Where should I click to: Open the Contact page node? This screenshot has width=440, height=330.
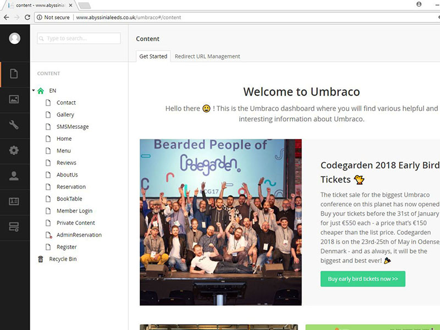pyautogui.click(x=66, y=103)
